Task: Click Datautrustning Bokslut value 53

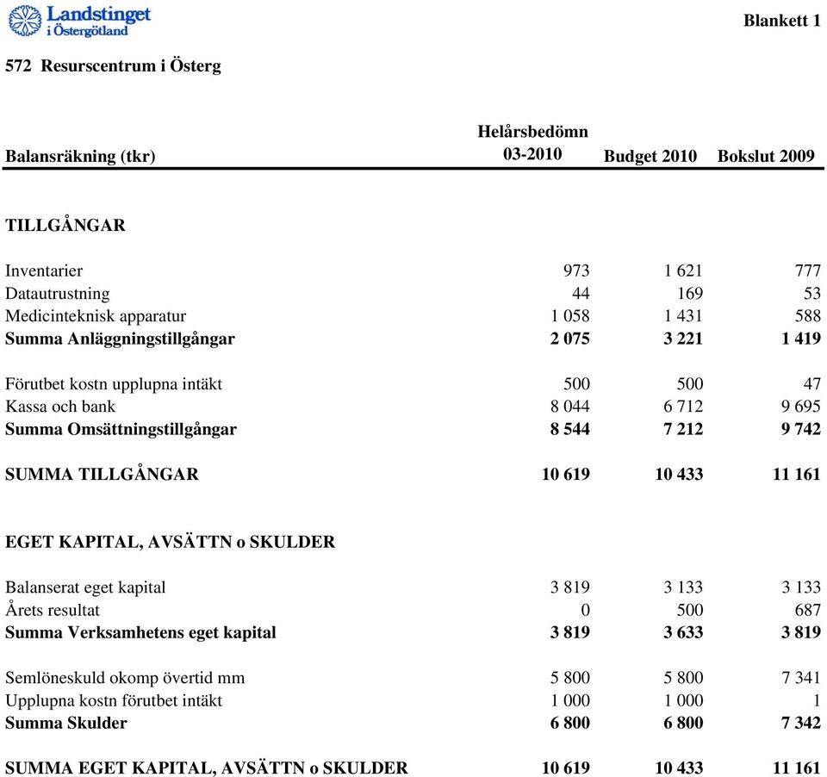Action: pyautogui.click(x=812, y=293)
